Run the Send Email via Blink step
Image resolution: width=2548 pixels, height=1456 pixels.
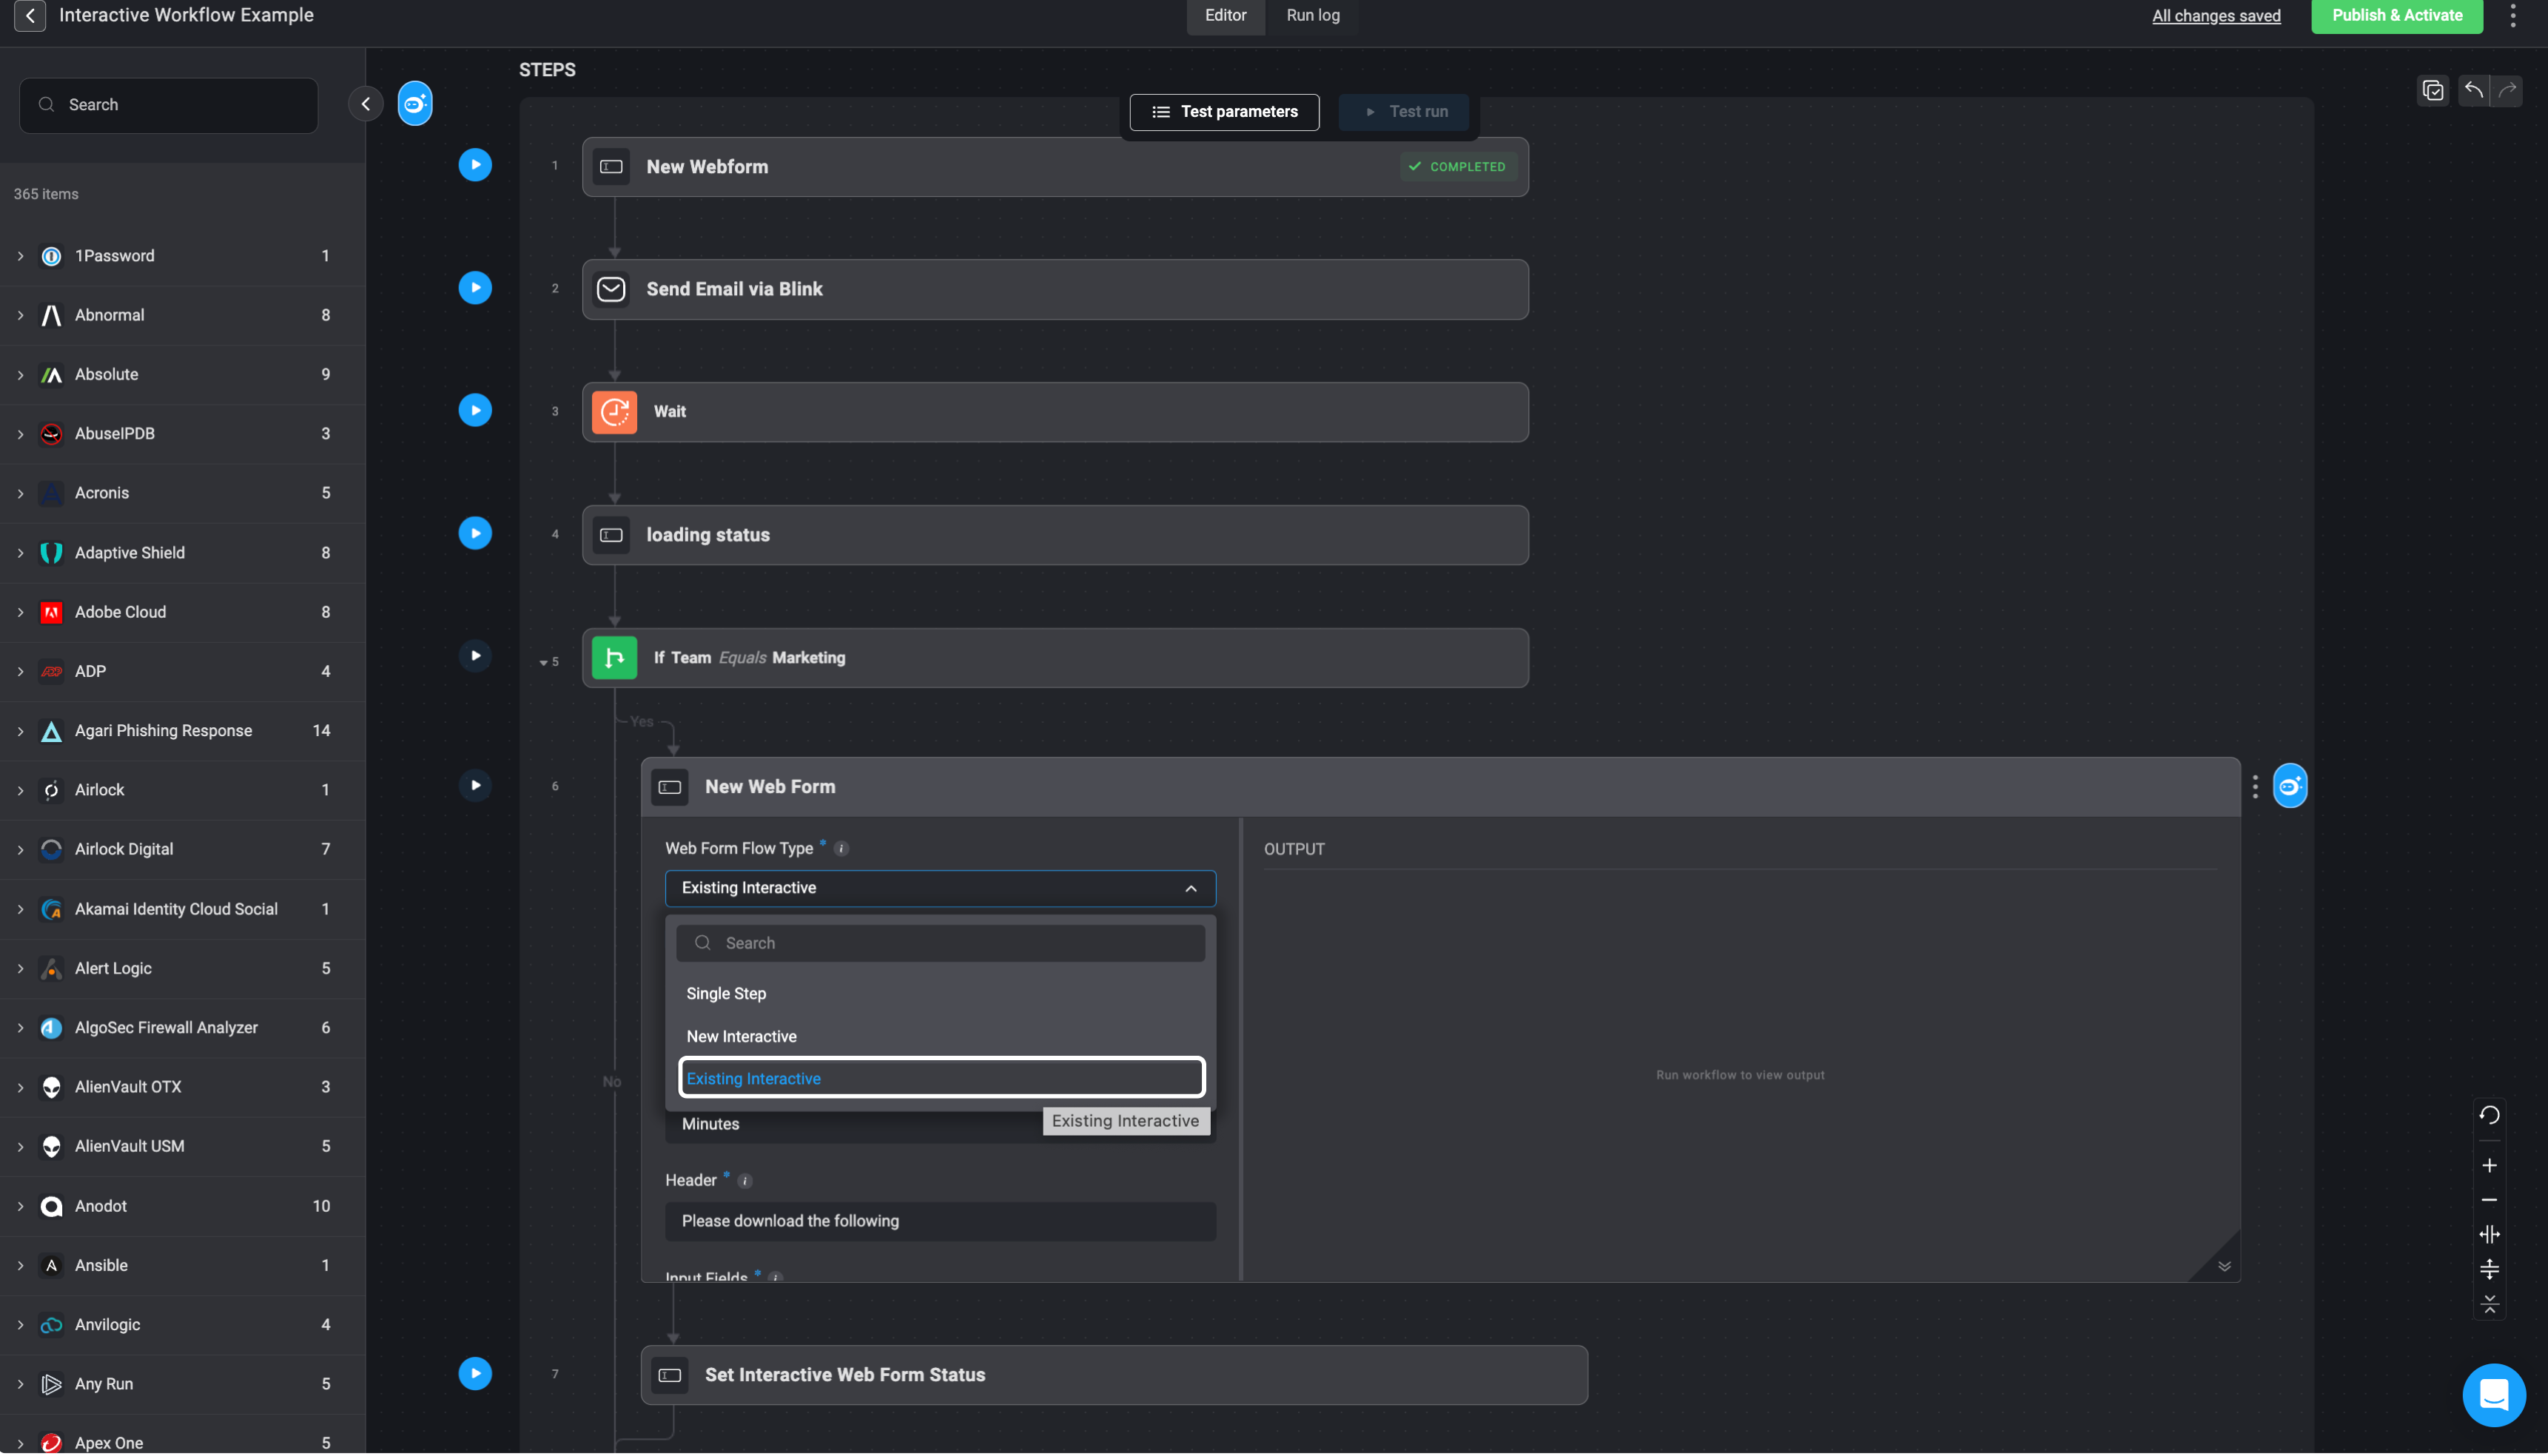pos(475,288)
